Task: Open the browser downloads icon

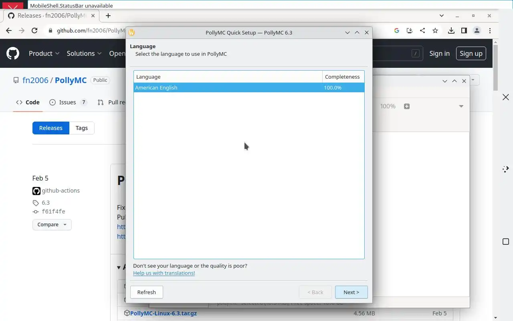Action: click(451, 30)
